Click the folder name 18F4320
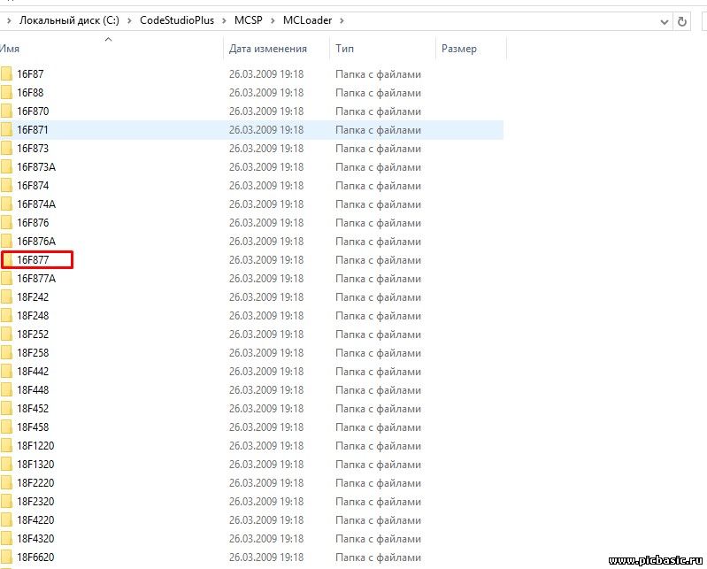This screenshot has width=707, height=569. (35, 539)
